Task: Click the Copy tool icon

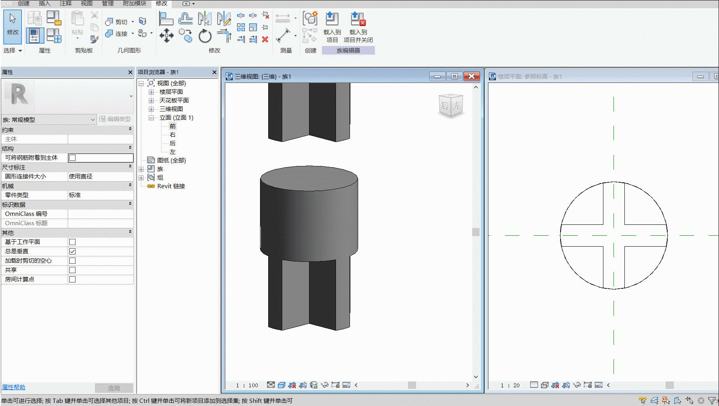Action: pos(185,36)
